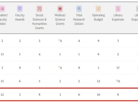Click the Faculty Awards column icon
138x102 pixels.
click(20, 9)
